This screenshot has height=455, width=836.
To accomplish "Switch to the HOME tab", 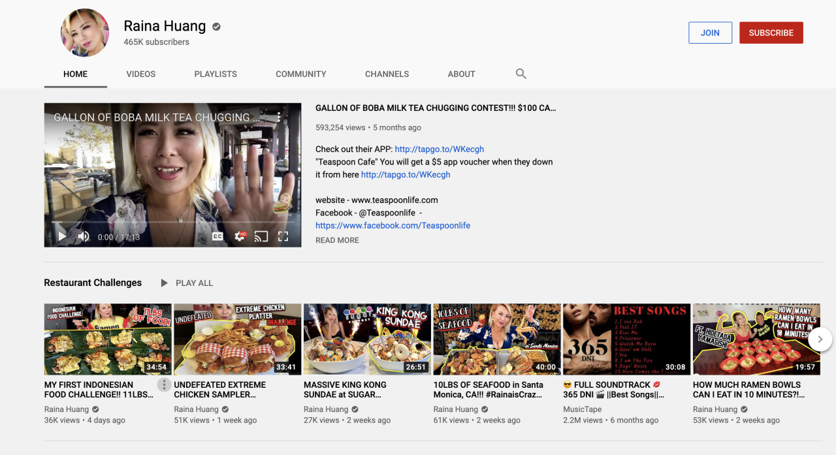I will tap(75, 74).
